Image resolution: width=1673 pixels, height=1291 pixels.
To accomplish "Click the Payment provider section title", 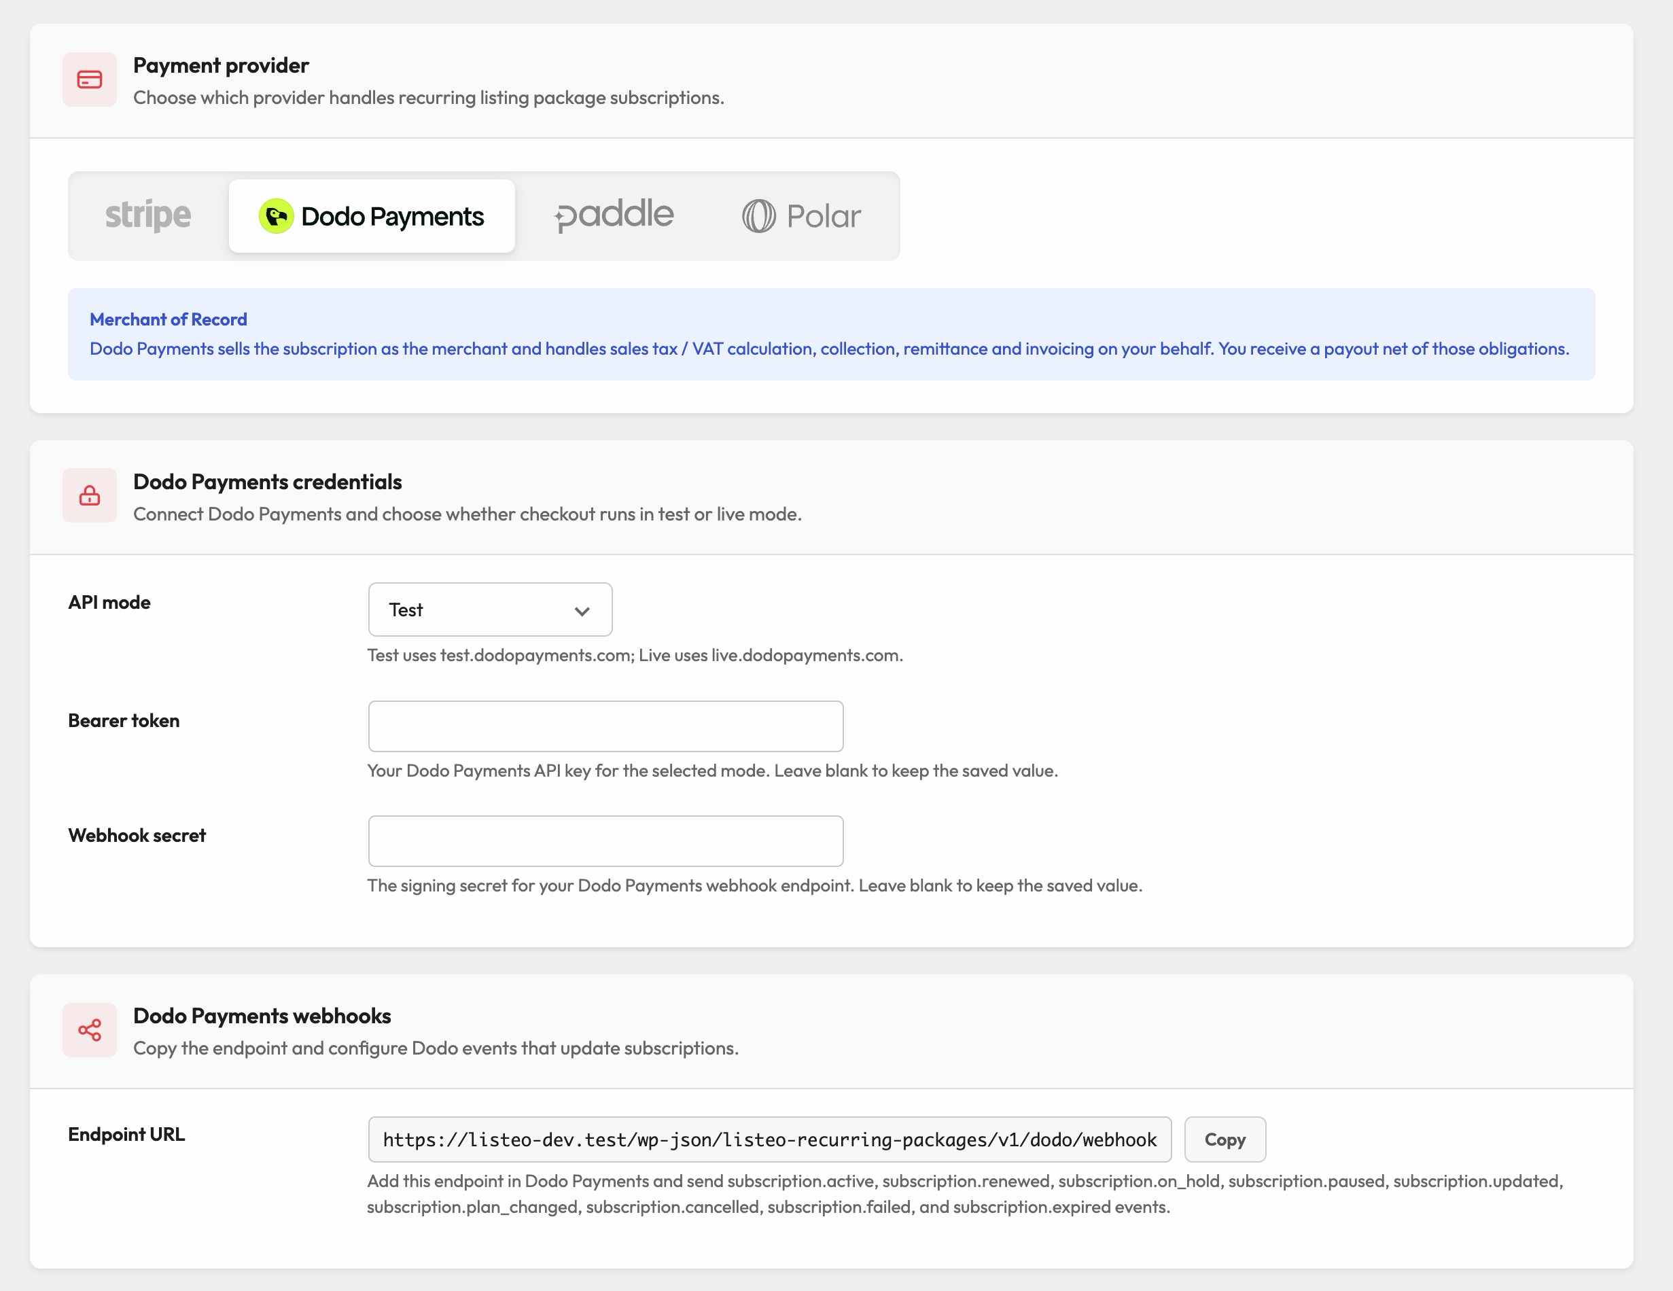I will pyautogui.click(x=222, y=66).
